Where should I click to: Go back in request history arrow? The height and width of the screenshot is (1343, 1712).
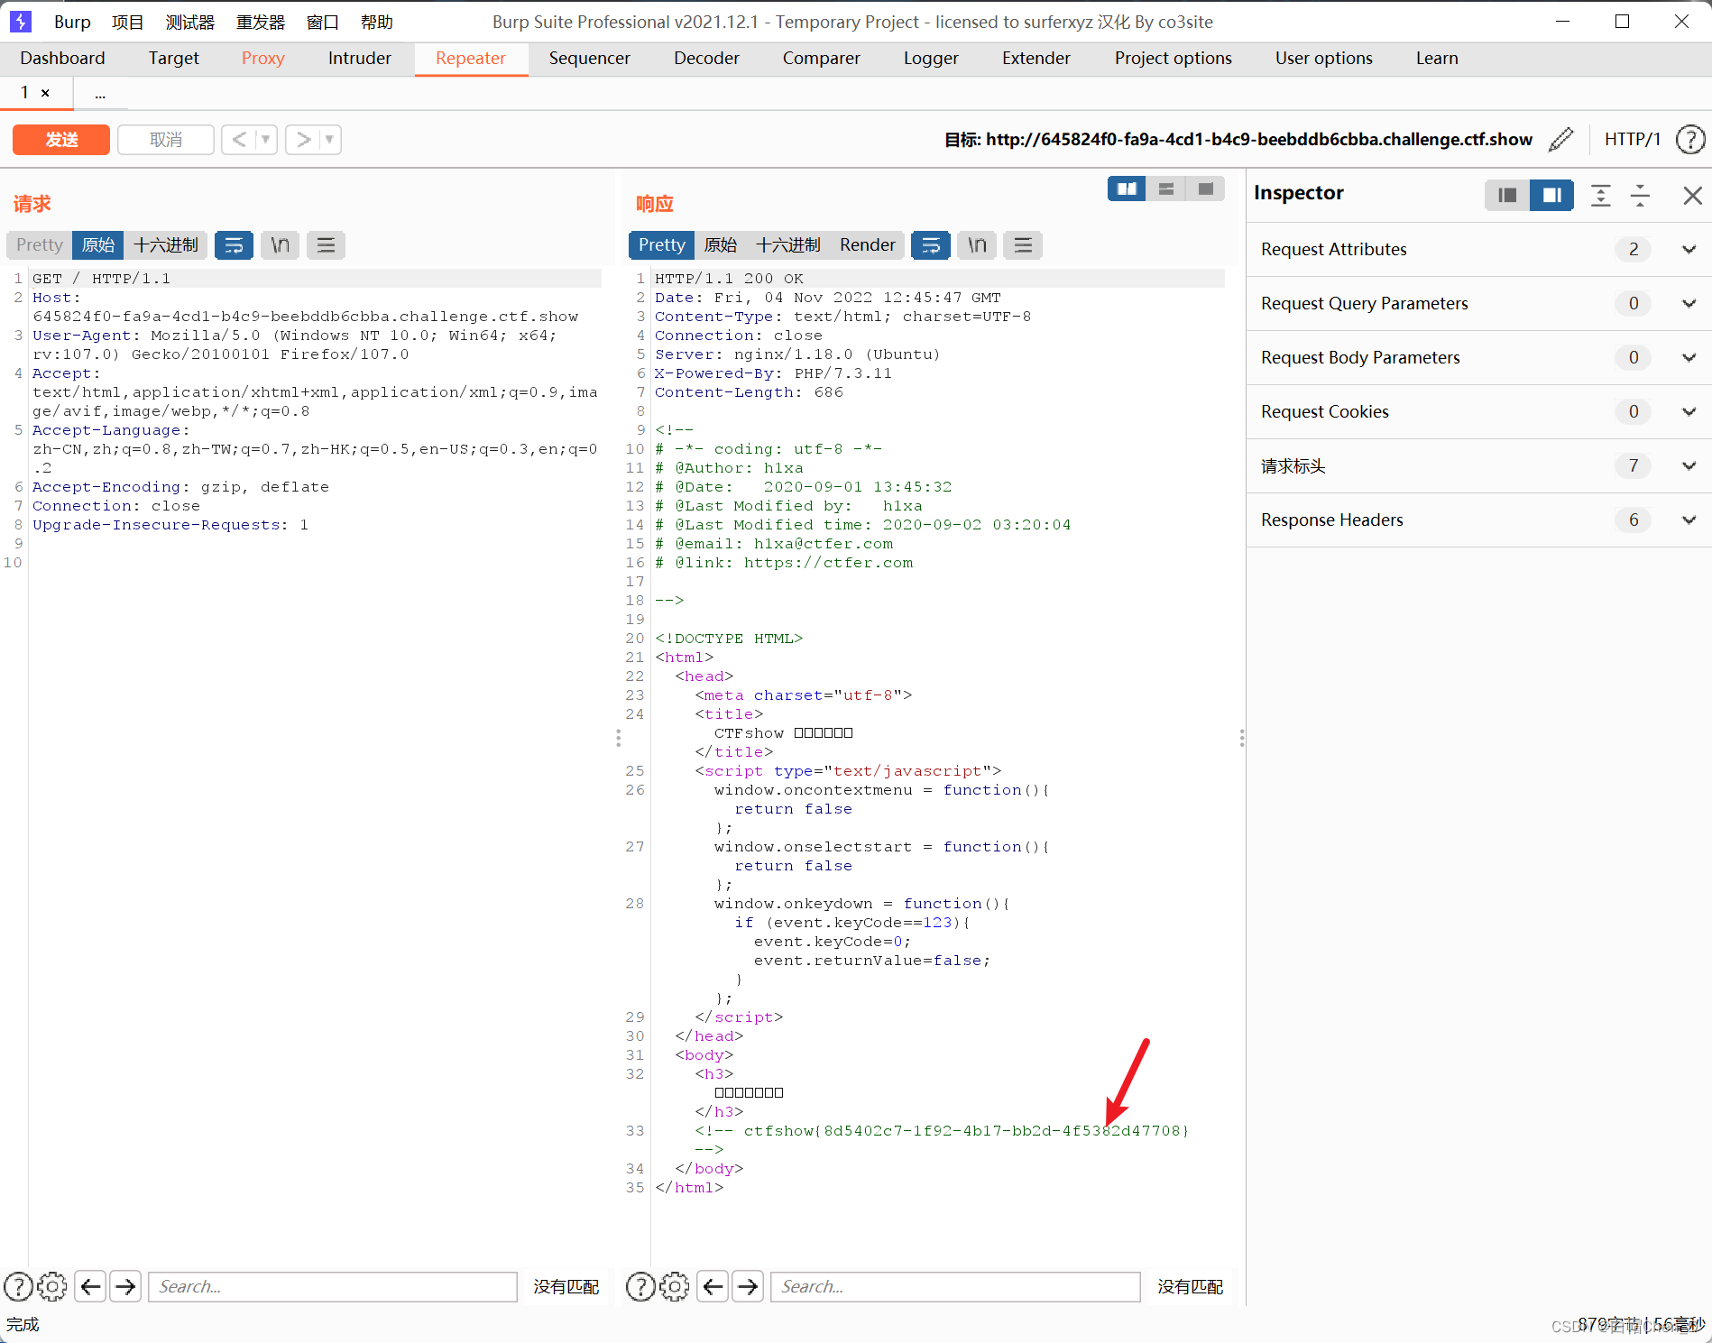pyautogui.click(x=239, y=139)
